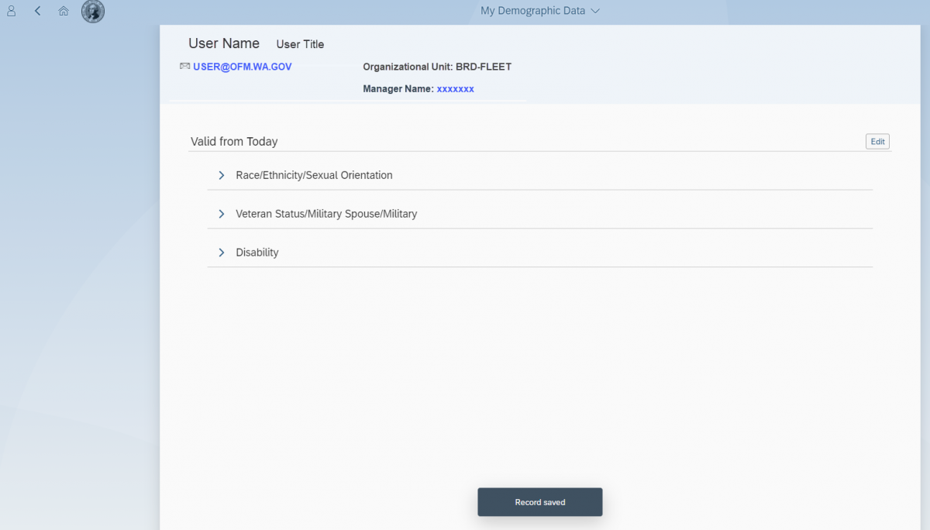The width and height of the screenshot is (930, 530).
Task: Click the user profile icon
Action: 10,11
